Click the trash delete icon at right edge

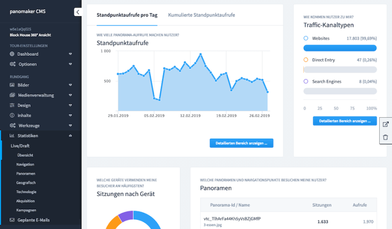pyautogui.click(x=385, y=137)
